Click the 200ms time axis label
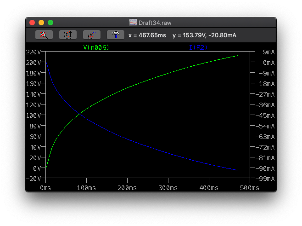 [x=127, y=188]
